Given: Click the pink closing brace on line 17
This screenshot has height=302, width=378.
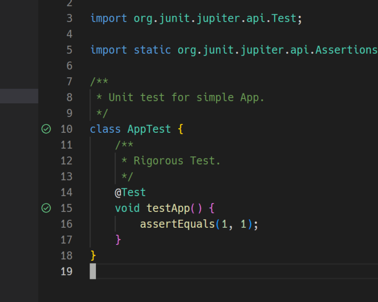Looking at the screenshot, I should (x=118, y=240).
